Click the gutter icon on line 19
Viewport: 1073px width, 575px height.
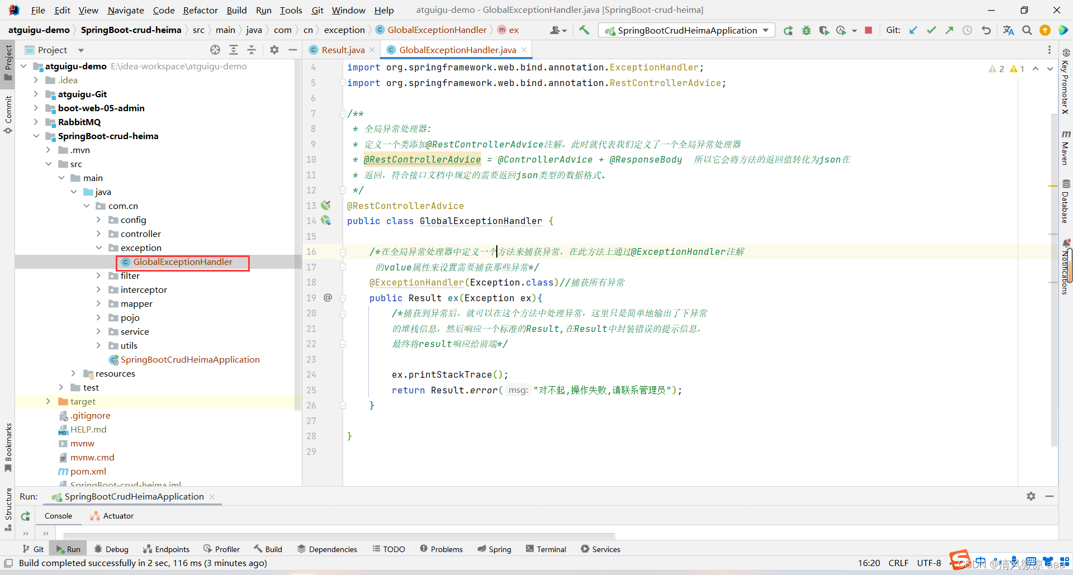[328, 297]
